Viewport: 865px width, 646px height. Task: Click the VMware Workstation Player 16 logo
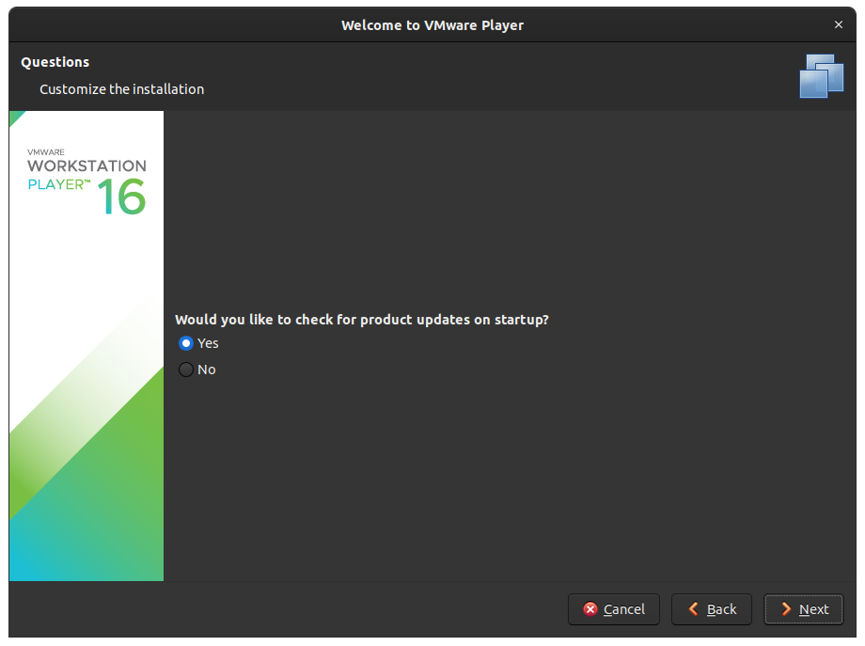86,174
